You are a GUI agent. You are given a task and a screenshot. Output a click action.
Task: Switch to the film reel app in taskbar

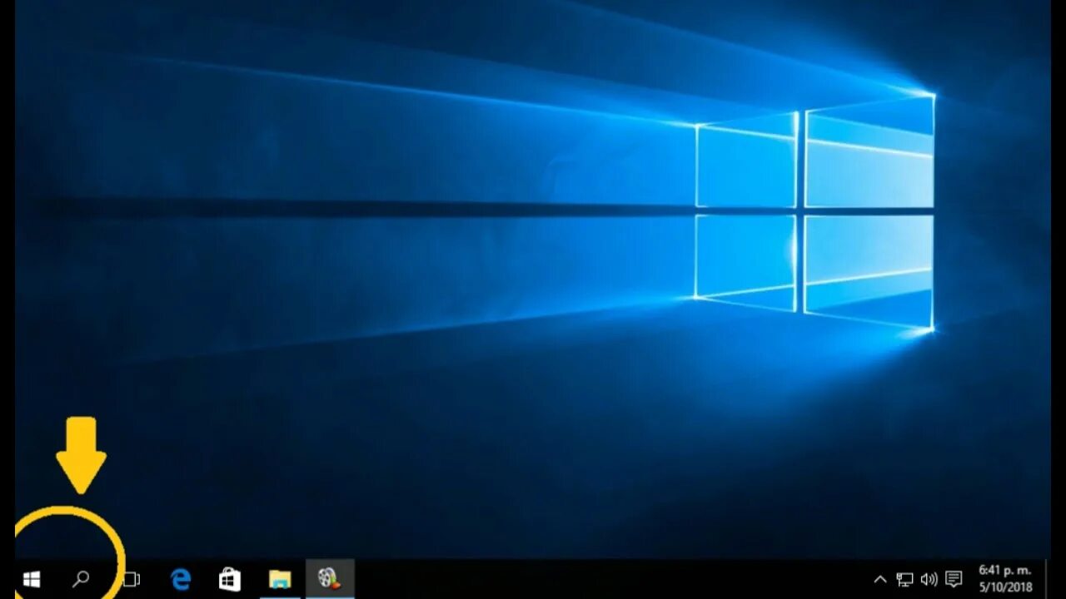click(x=329, y=579)
